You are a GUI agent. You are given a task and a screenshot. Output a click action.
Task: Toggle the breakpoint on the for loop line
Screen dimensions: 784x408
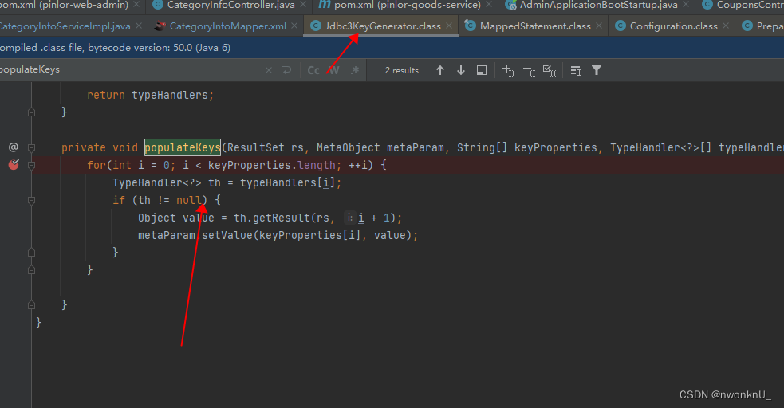(x=14, y=164)
